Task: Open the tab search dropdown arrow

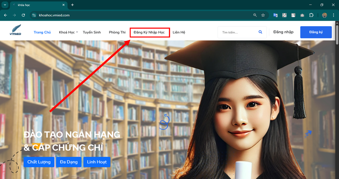Action: [x=5, y=5]
